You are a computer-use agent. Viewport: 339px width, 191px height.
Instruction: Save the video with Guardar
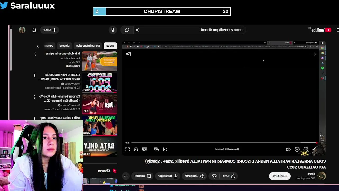(x=143, y=176)
